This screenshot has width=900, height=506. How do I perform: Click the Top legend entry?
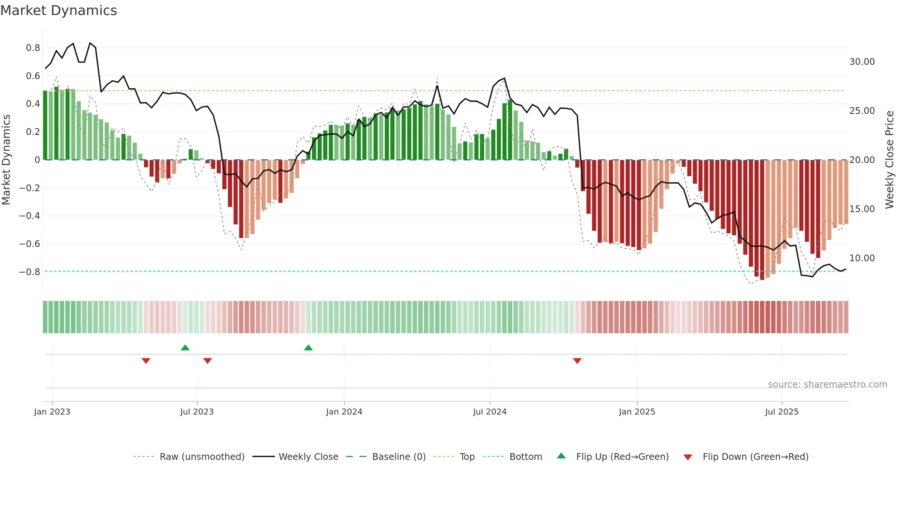click(x=454, y=457)
